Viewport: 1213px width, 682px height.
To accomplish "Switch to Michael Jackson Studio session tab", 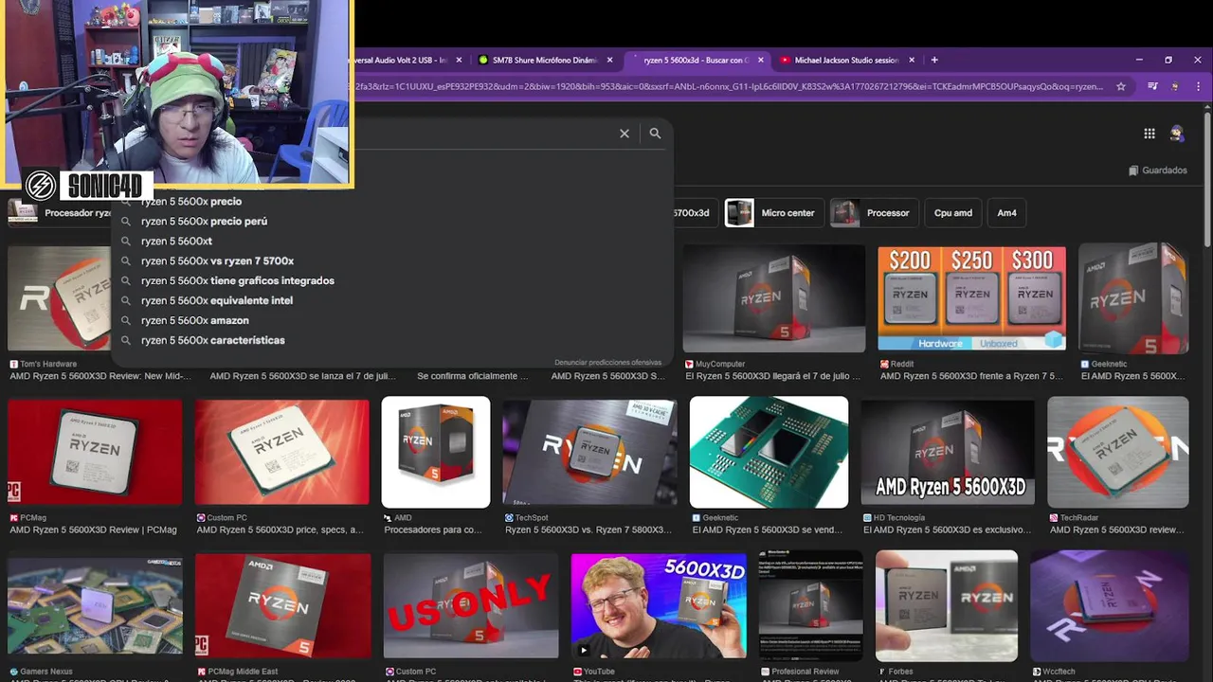I will (846, 60).
